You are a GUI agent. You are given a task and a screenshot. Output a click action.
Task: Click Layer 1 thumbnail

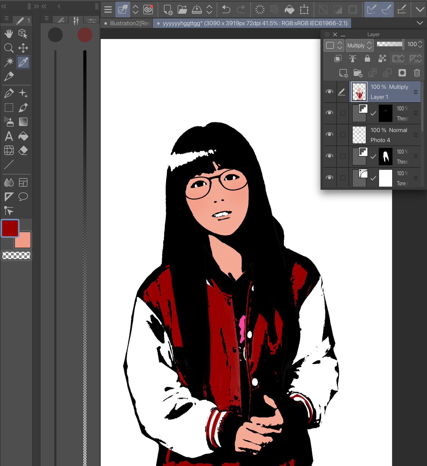tap(359, 92)
